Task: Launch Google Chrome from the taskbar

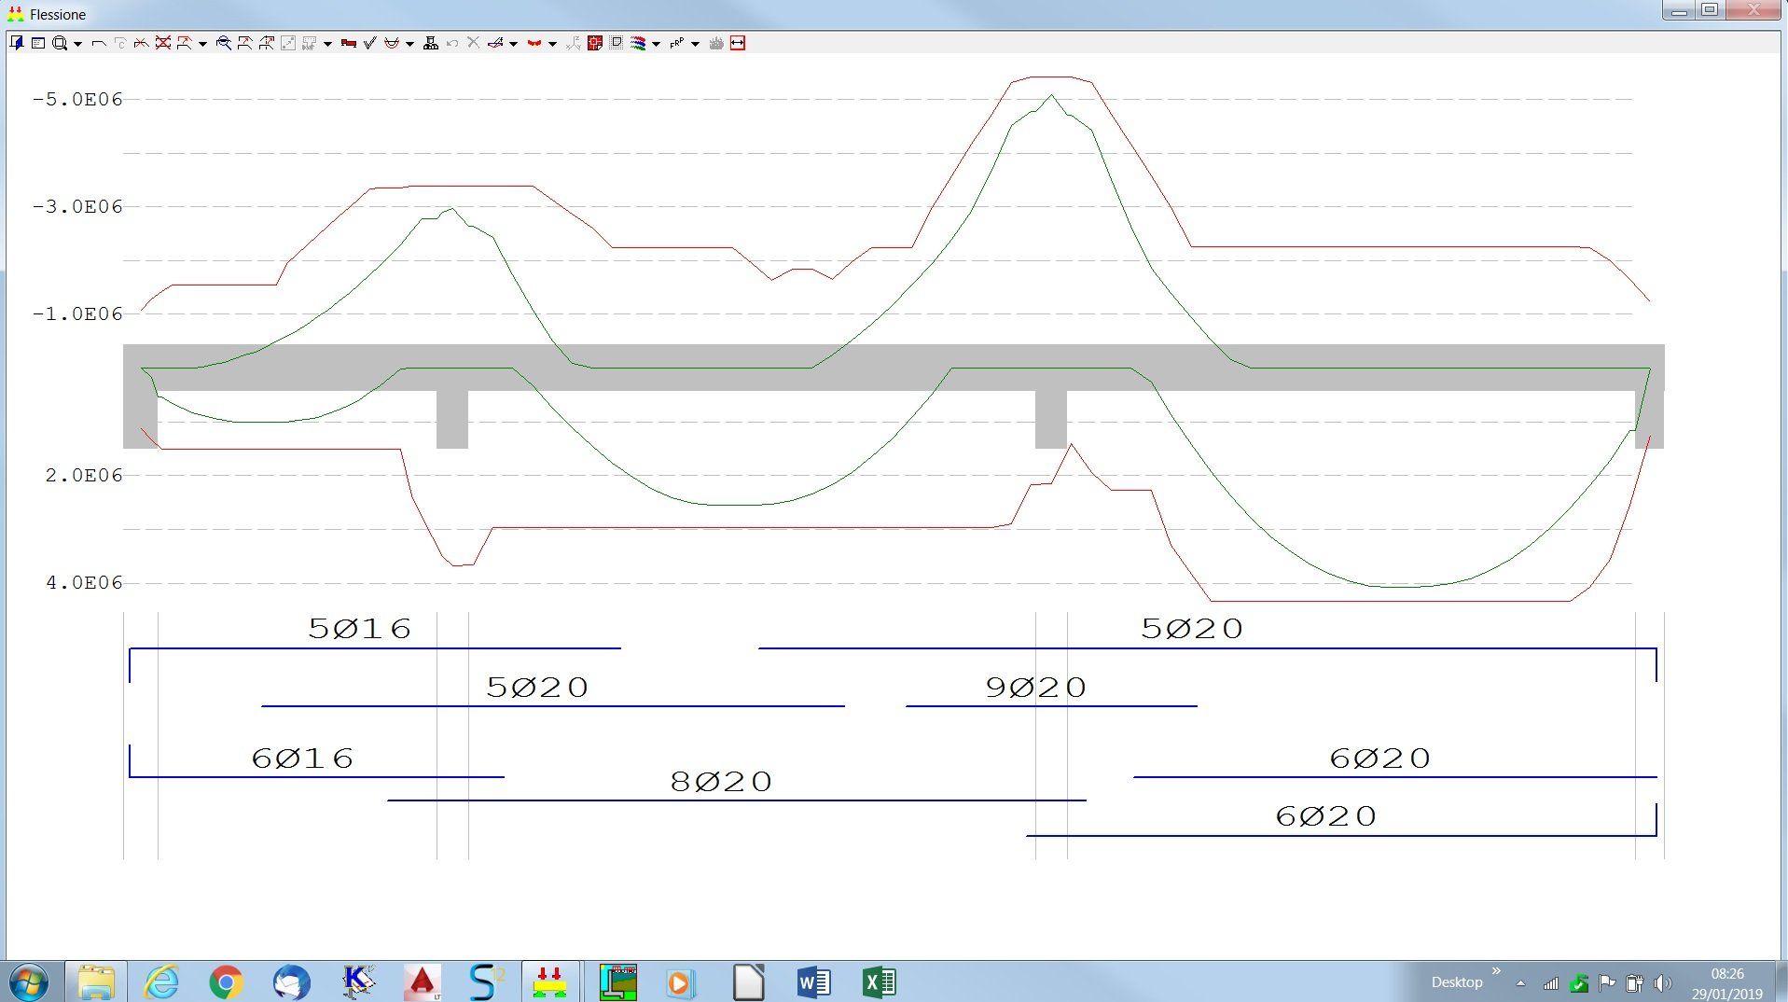Action: 226,981
